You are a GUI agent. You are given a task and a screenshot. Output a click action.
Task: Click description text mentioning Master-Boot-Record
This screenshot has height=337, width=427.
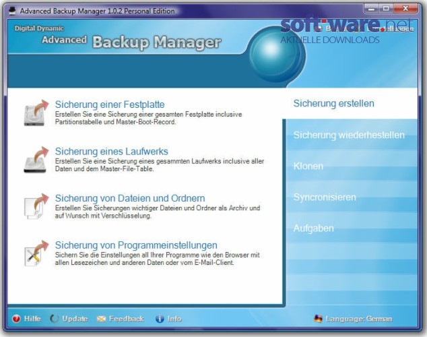tap(148, 118)
